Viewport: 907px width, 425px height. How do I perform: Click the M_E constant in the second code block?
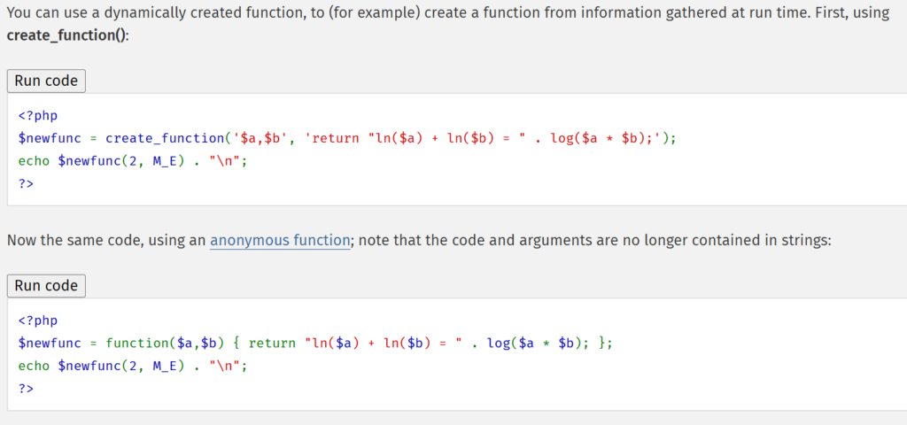click(166, 366)
